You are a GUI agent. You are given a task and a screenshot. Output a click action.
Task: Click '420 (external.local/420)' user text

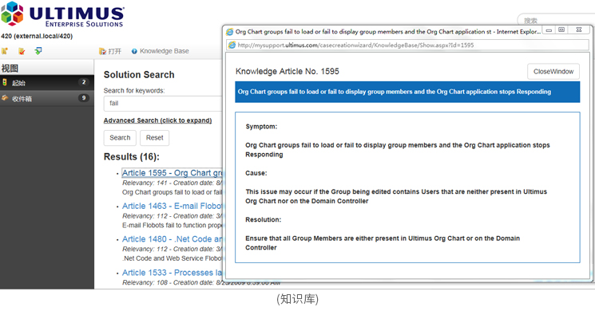coord(37,37)
